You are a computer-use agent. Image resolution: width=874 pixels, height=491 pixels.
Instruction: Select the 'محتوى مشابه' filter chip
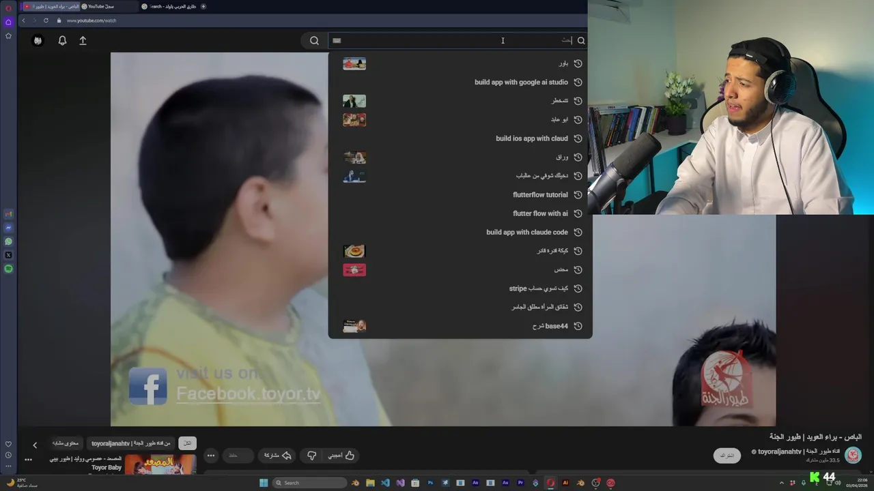tap(66, 443)
